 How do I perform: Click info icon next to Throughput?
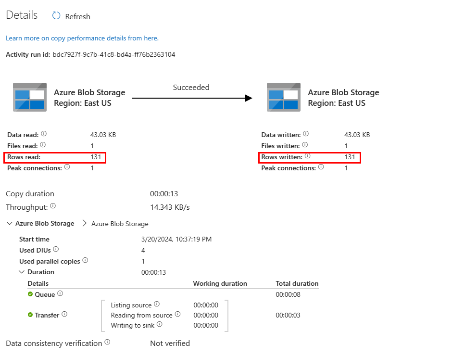(53, 206)
